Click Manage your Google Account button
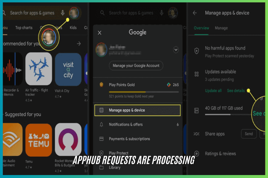The image size is (268, 178). coord(136,66)
